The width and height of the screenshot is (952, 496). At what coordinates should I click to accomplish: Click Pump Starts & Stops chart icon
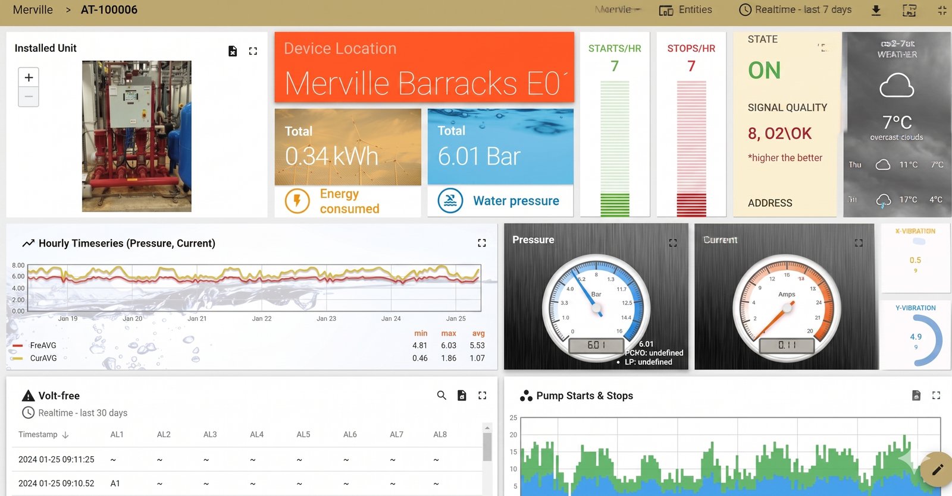(526, 396)
